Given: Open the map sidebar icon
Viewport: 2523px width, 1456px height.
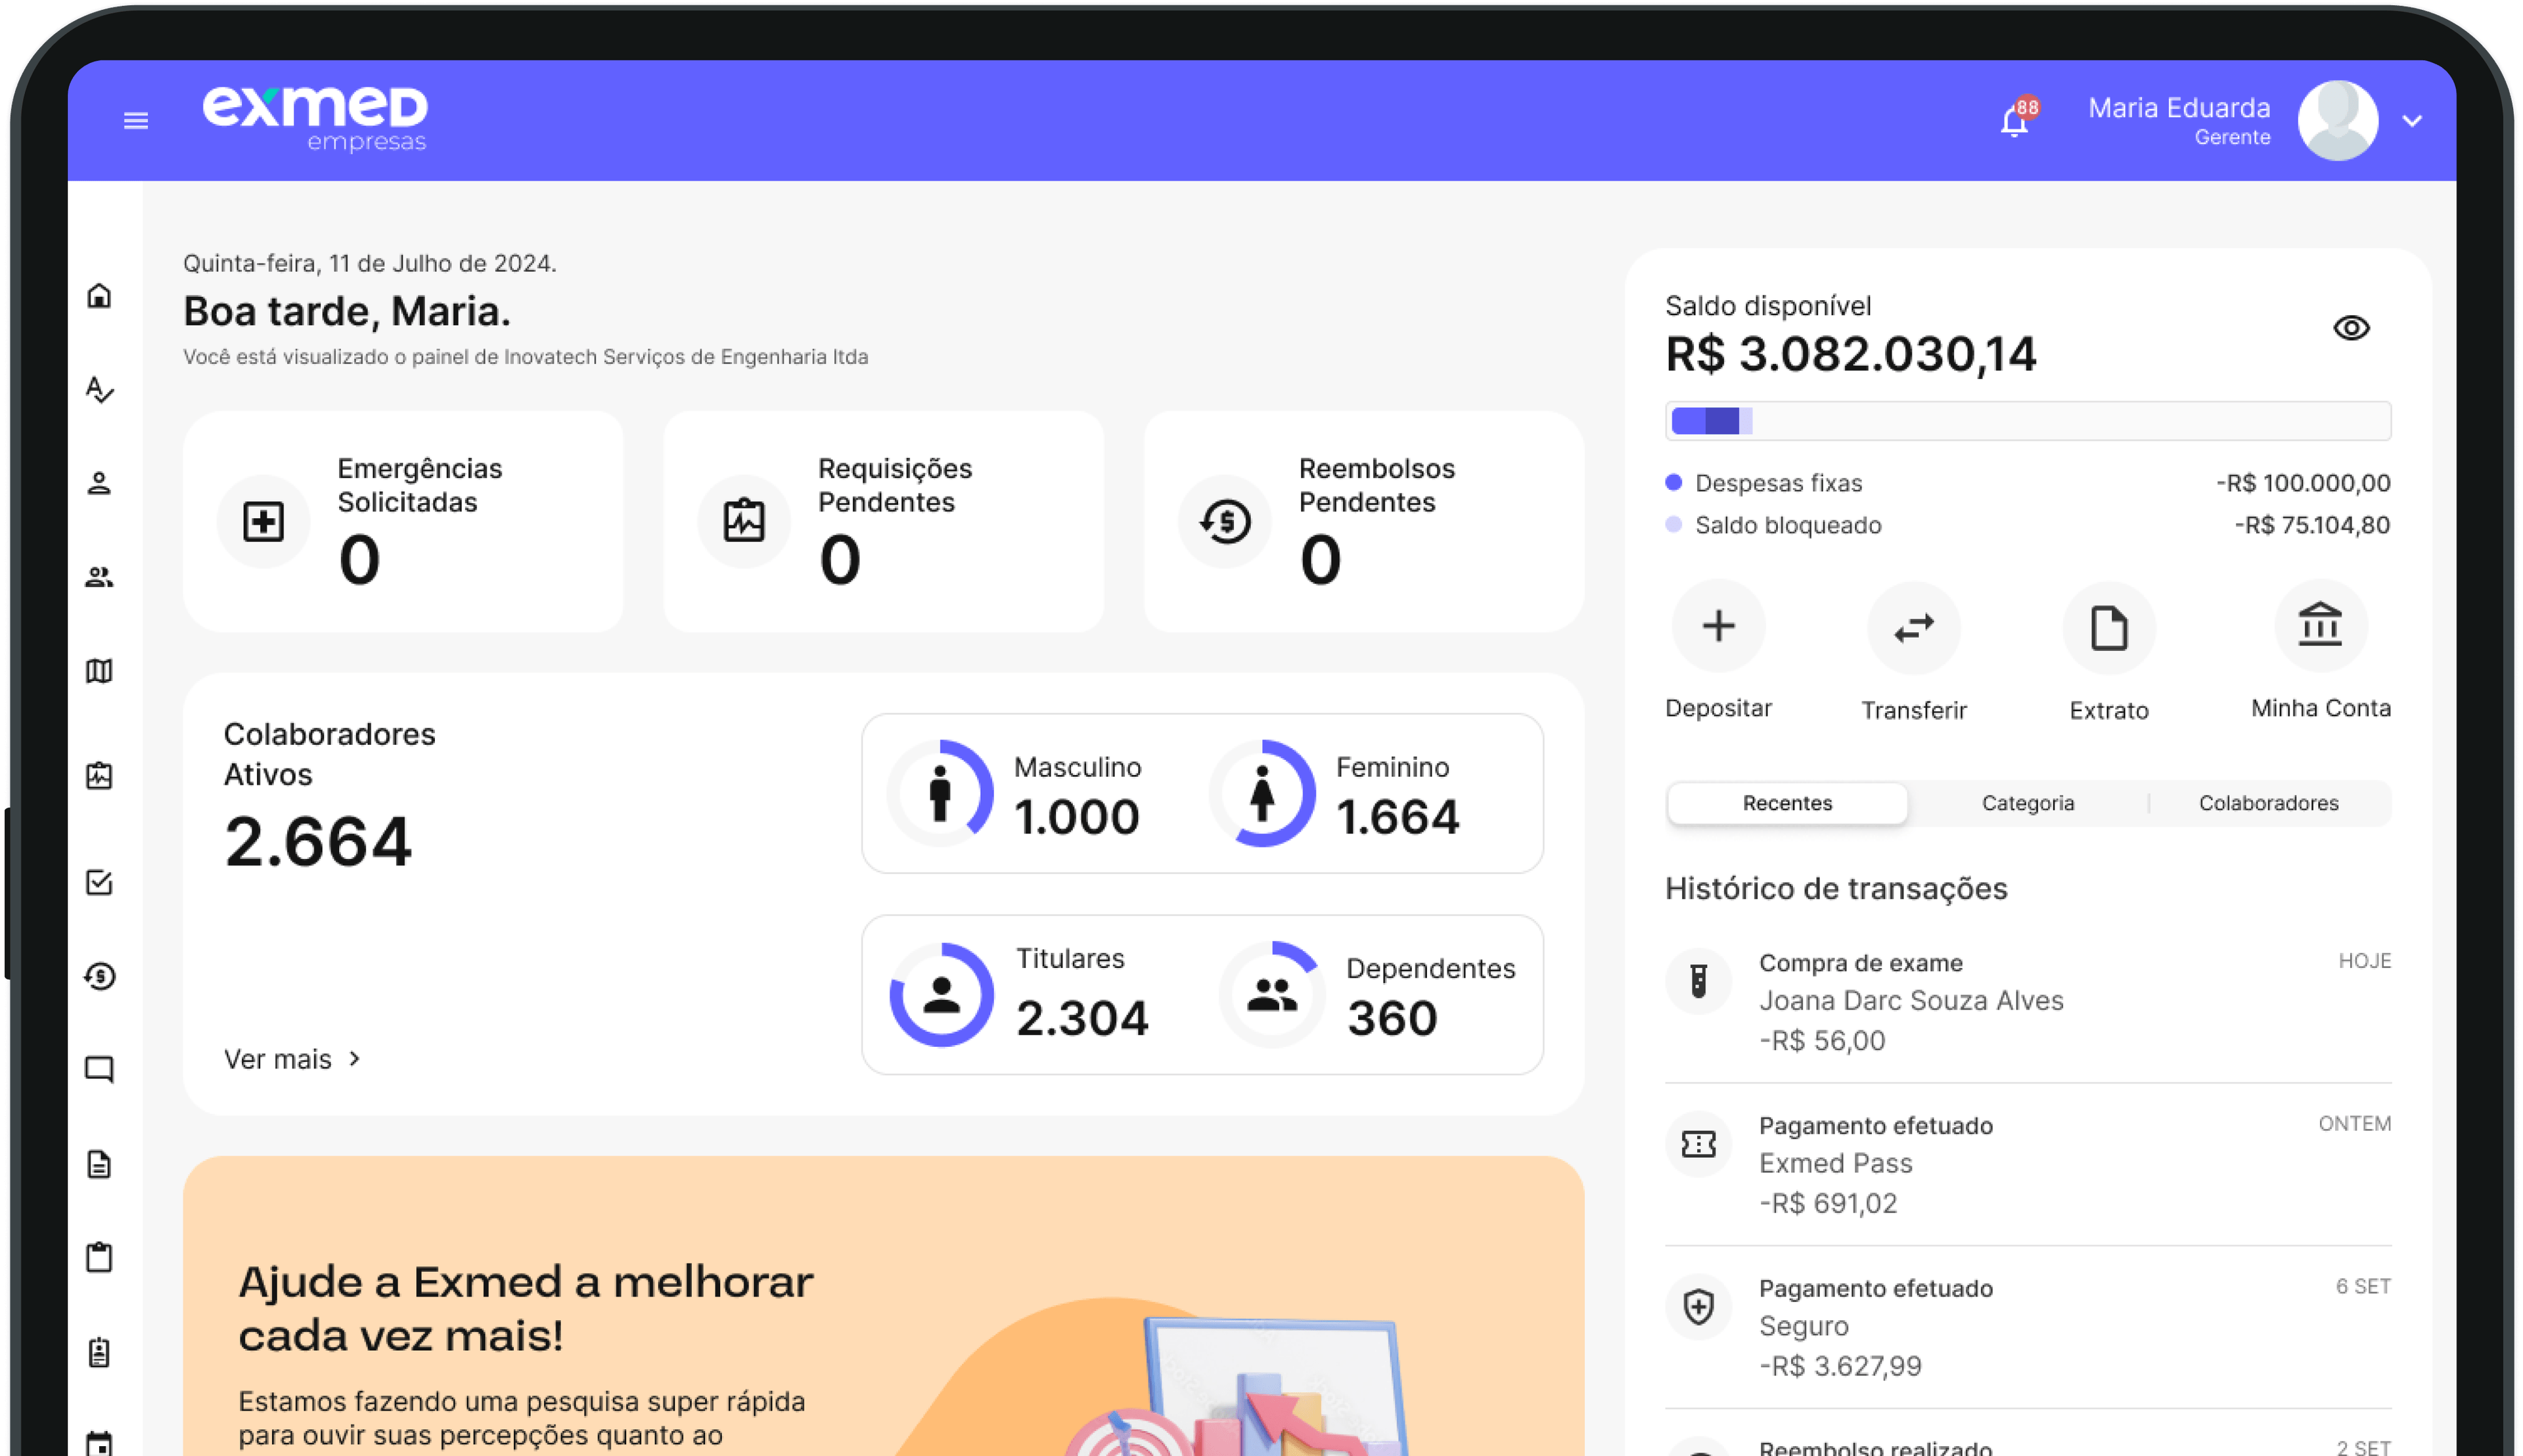Looking at the screenshot, I should point(99,671).
